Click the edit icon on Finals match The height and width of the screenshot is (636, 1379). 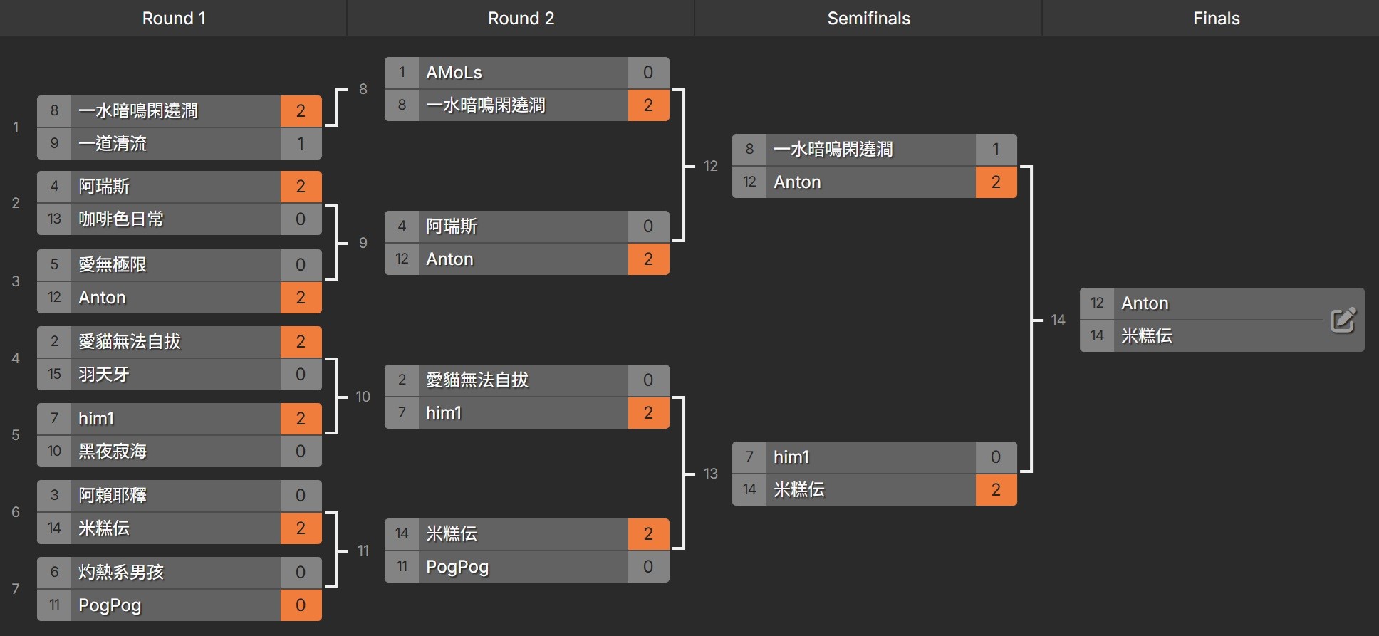1343,320
